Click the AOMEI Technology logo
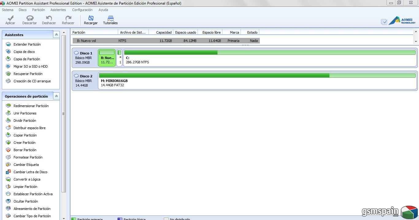The height and width of the screenshot is (220, 419). [402, 21]
